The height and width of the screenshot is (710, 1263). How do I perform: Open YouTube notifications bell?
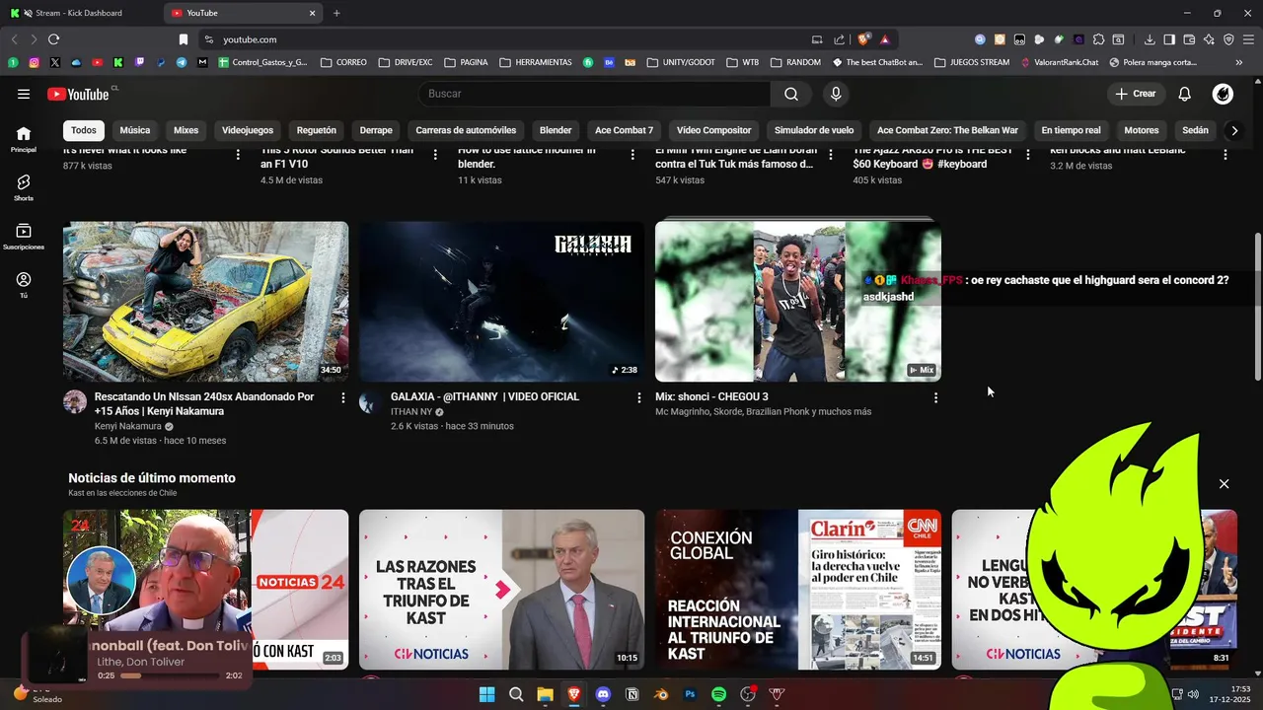(1185, 94)
